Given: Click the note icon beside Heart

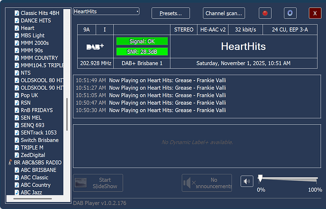Looking at the screenshot, I should pyautogui.click(x=17, y=28).
